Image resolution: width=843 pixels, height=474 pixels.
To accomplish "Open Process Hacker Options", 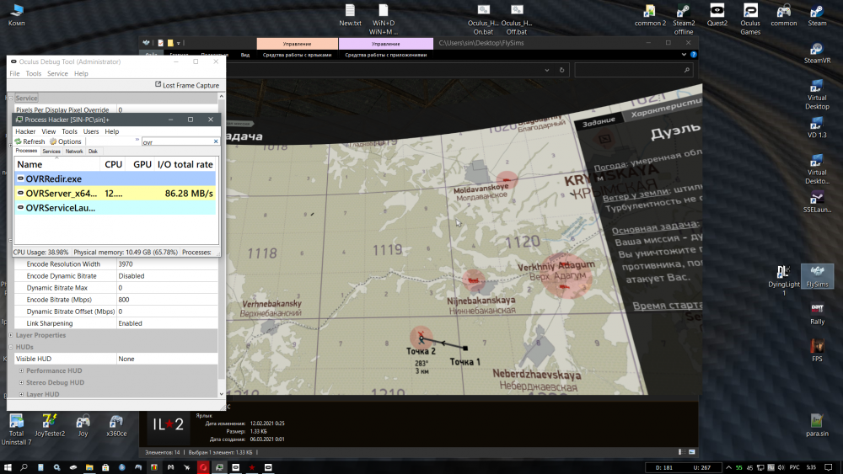I will click(x=66, y=141).
